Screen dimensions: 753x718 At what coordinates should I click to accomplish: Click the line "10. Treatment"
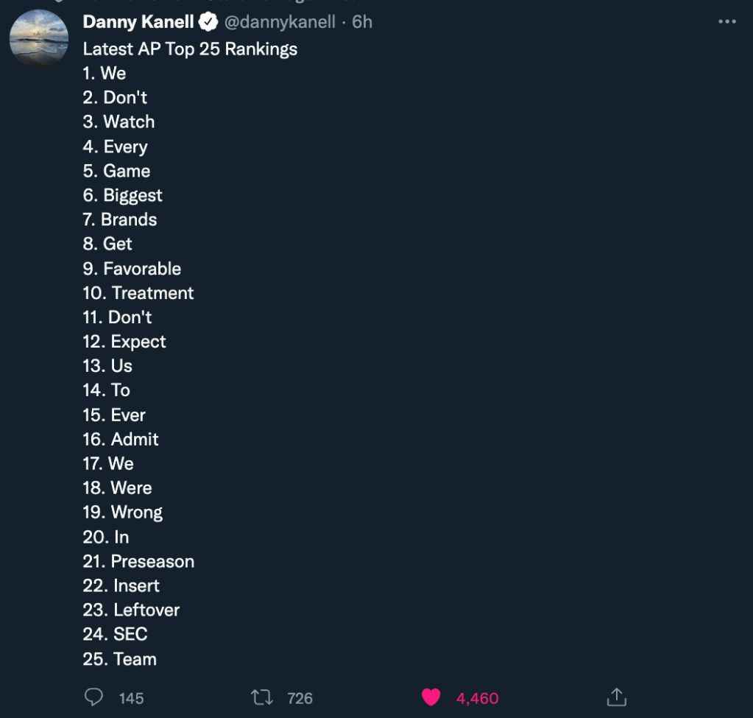click(x=138, y=293)
